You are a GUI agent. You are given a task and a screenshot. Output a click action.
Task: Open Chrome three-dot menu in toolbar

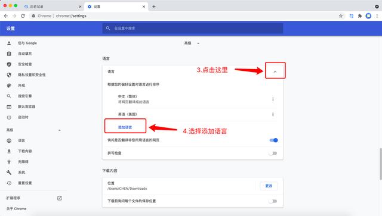(377, 16)
